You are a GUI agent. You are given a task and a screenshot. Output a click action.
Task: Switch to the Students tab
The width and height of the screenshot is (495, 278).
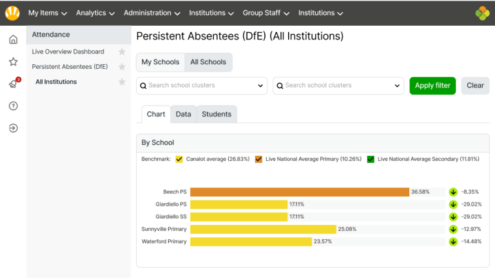[217, 114]
